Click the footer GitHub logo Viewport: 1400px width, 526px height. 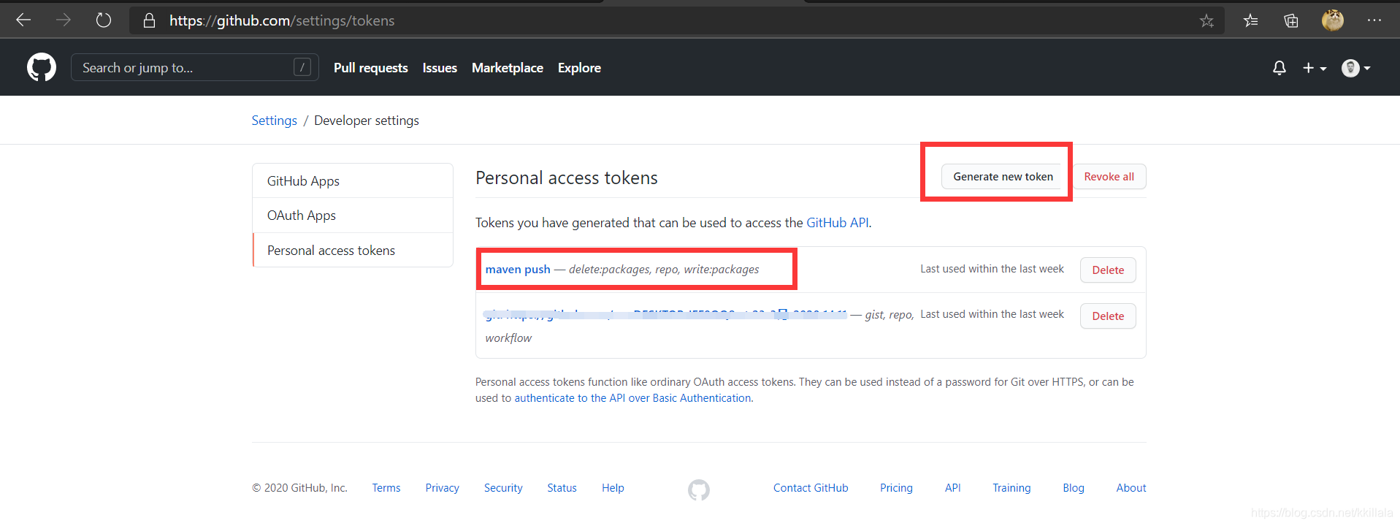pyautogui.click(x=699, y=489)
